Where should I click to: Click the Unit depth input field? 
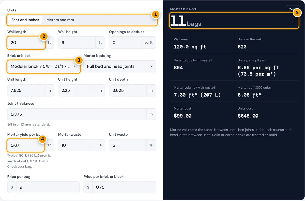click(x=128, y=90)
